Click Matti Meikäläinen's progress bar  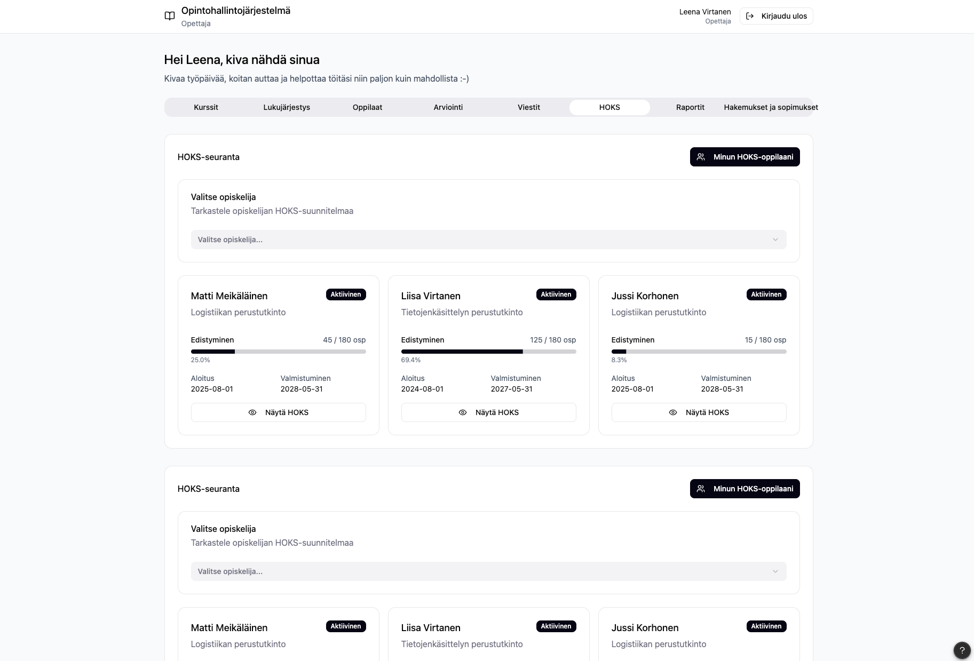click(278, 352)
